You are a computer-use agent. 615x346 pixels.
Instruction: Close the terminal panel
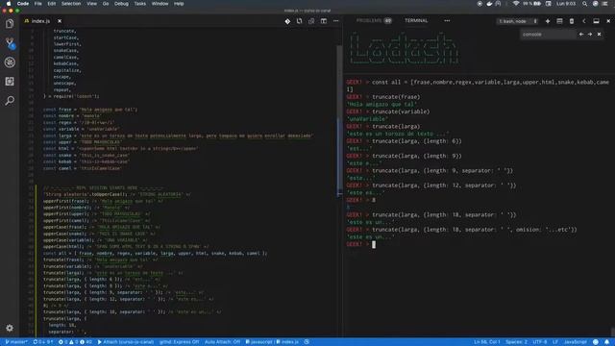608,21
